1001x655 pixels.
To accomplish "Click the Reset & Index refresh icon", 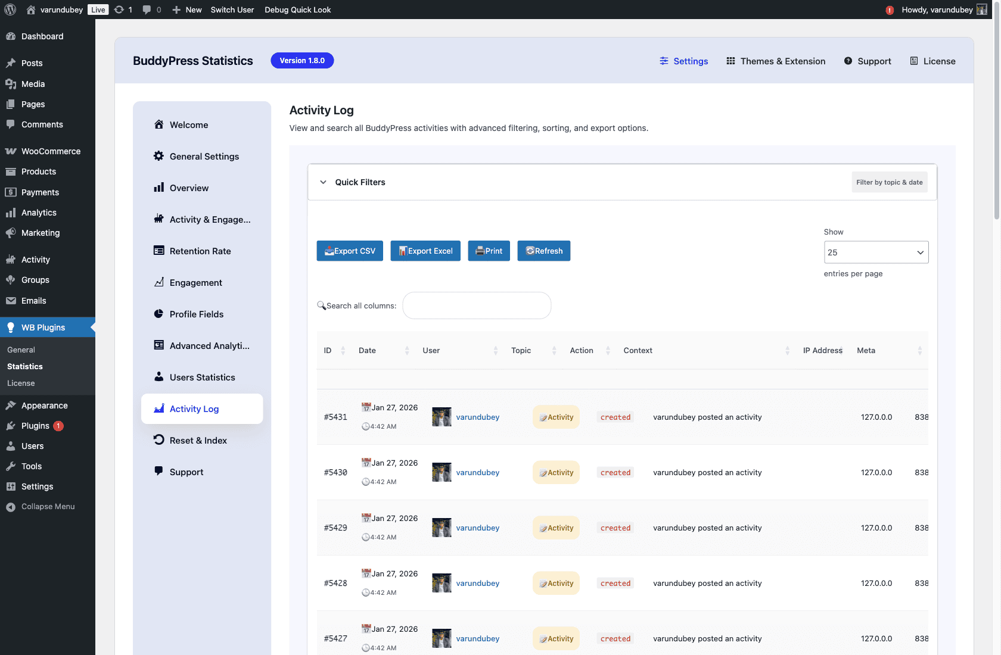I will (158, 440).
